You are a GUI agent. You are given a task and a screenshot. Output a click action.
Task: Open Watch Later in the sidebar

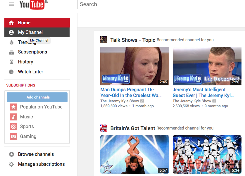click(31, 72)
